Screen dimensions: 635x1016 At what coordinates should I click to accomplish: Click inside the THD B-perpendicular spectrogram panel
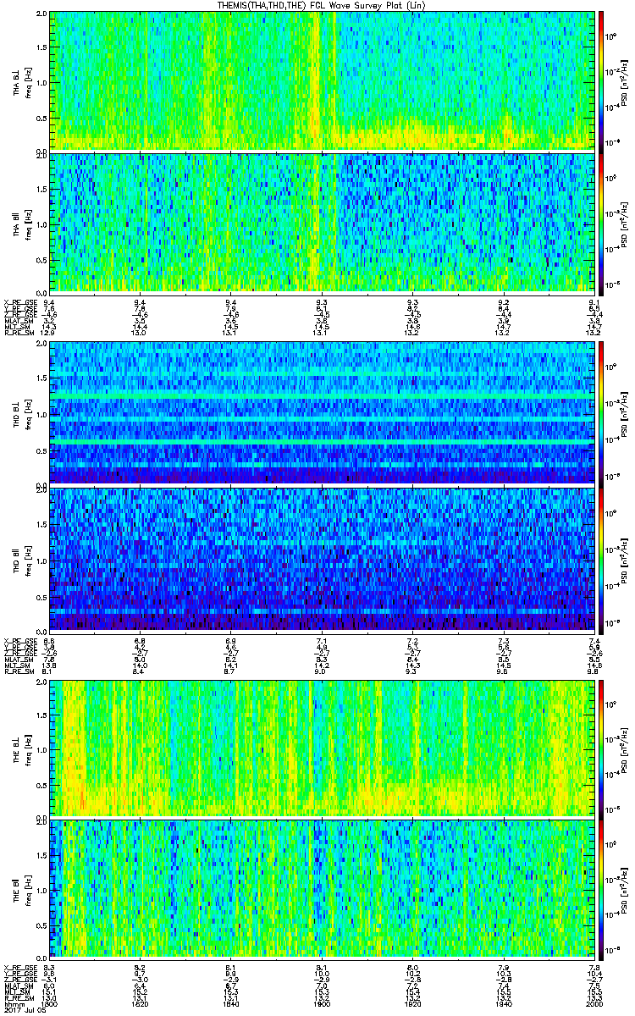tap(323, 413)
